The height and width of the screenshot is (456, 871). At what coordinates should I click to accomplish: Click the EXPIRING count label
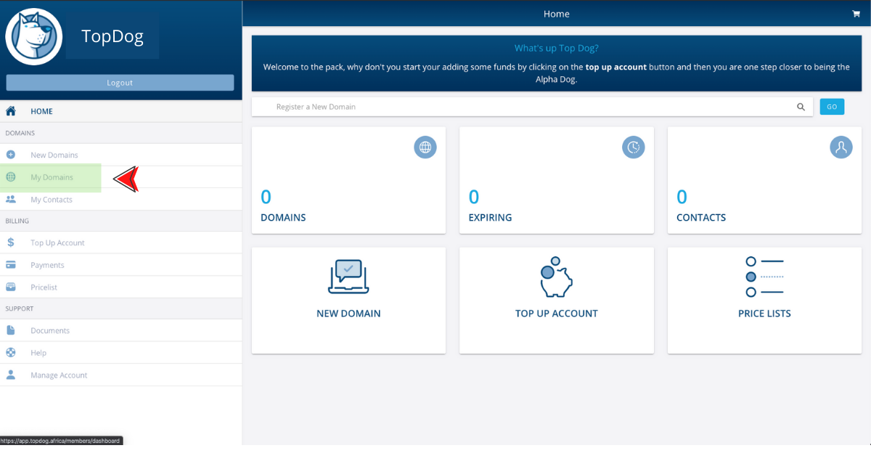point(490,217)
